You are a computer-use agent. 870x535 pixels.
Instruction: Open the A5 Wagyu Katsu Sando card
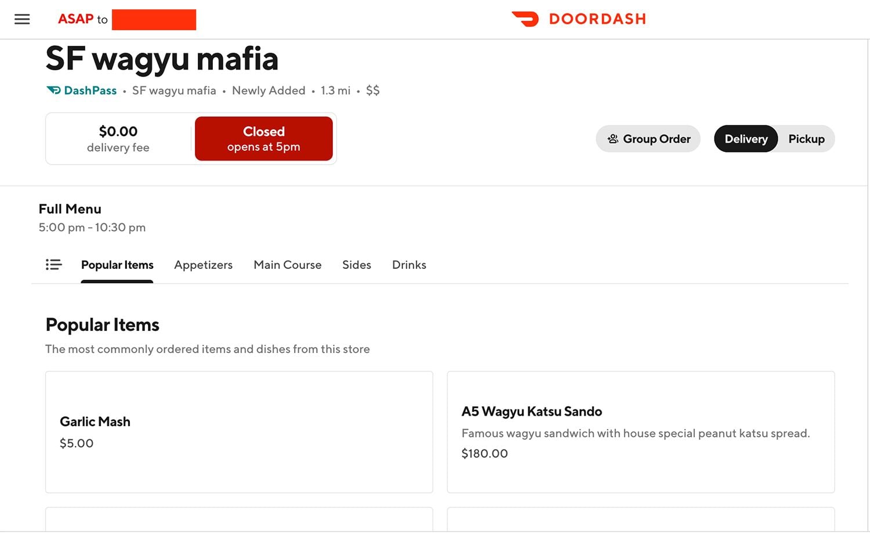[x=640, y=432]
